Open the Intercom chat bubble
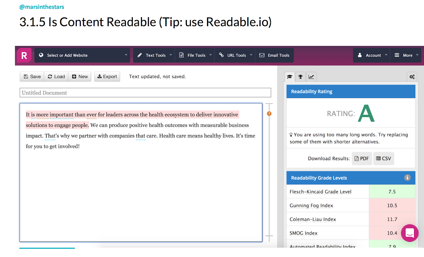Screen dimensions: 424x257 [x=410, y=233]
